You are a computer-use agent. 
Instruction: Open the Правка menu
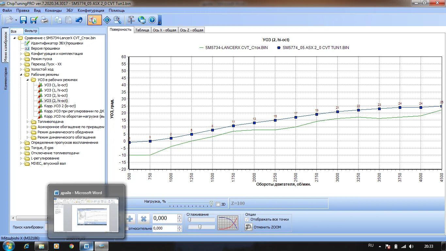coord(23,10)
